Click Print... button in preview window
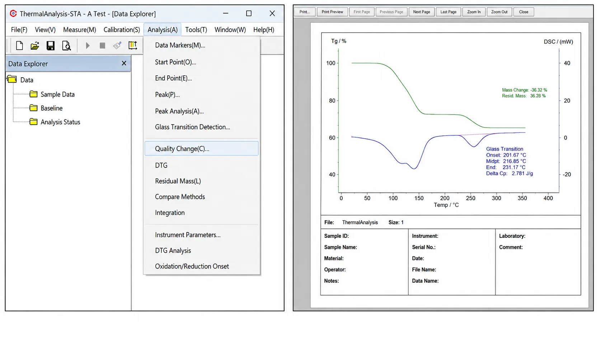 (305, 12)
